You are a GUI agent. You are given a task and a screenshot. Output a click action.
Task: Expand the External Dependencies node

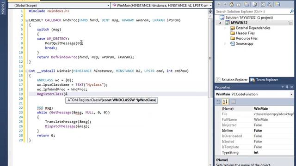(225, 28)
